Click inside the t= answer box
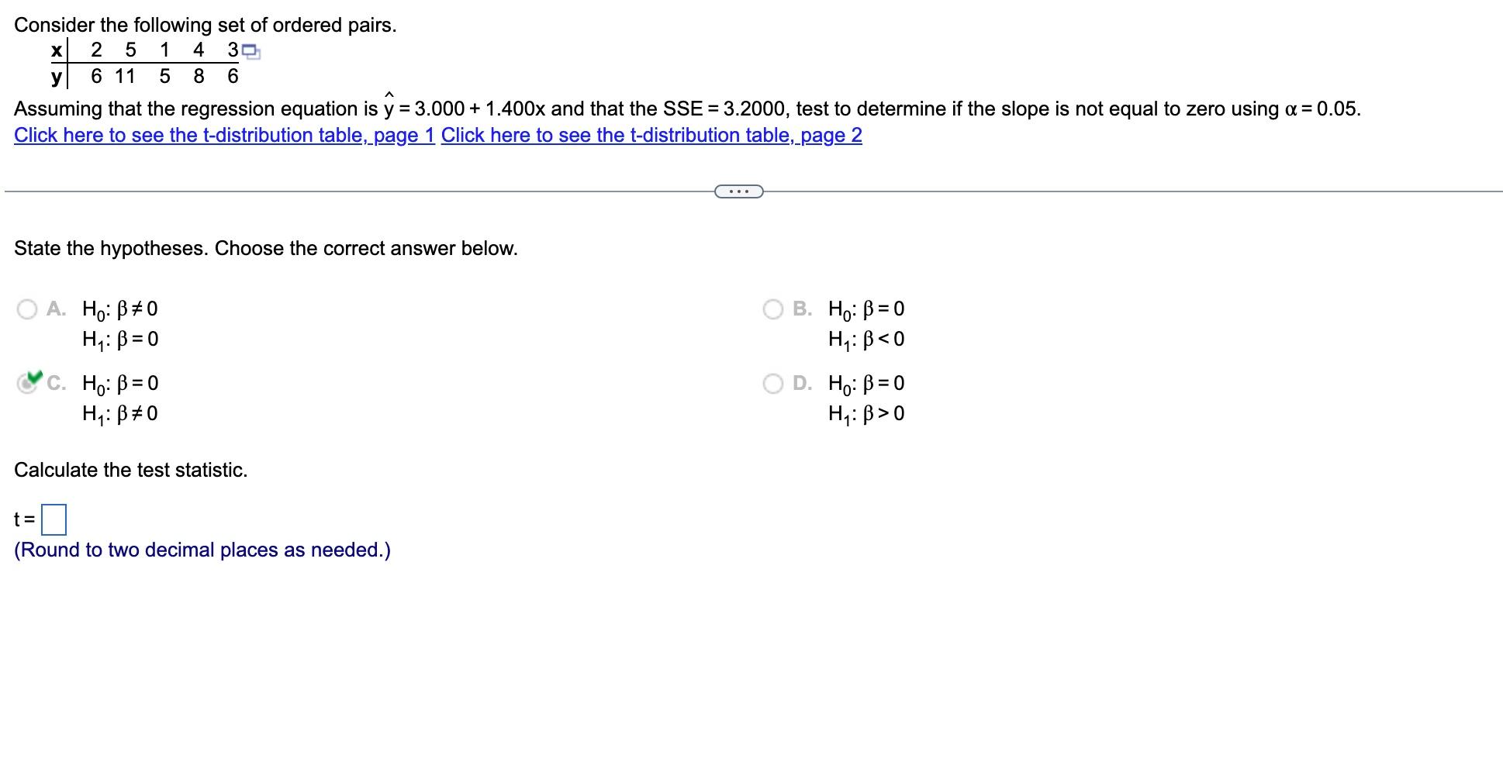The height and width of the screenshot is (769, 1503). click(54, 520)
